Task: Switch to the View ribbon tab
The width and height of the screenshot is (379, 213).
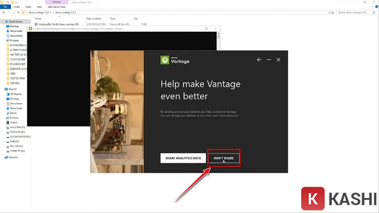Action: point(39,7)
